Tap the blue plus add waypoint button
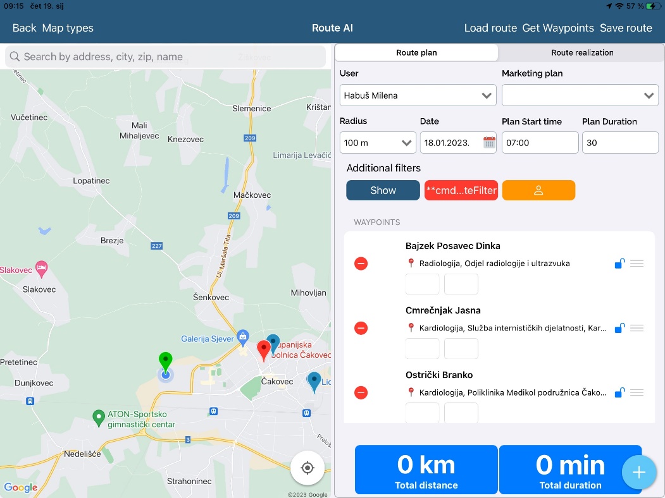The width and height of the screenshot is (665, 498). click(x=638, y=472)
